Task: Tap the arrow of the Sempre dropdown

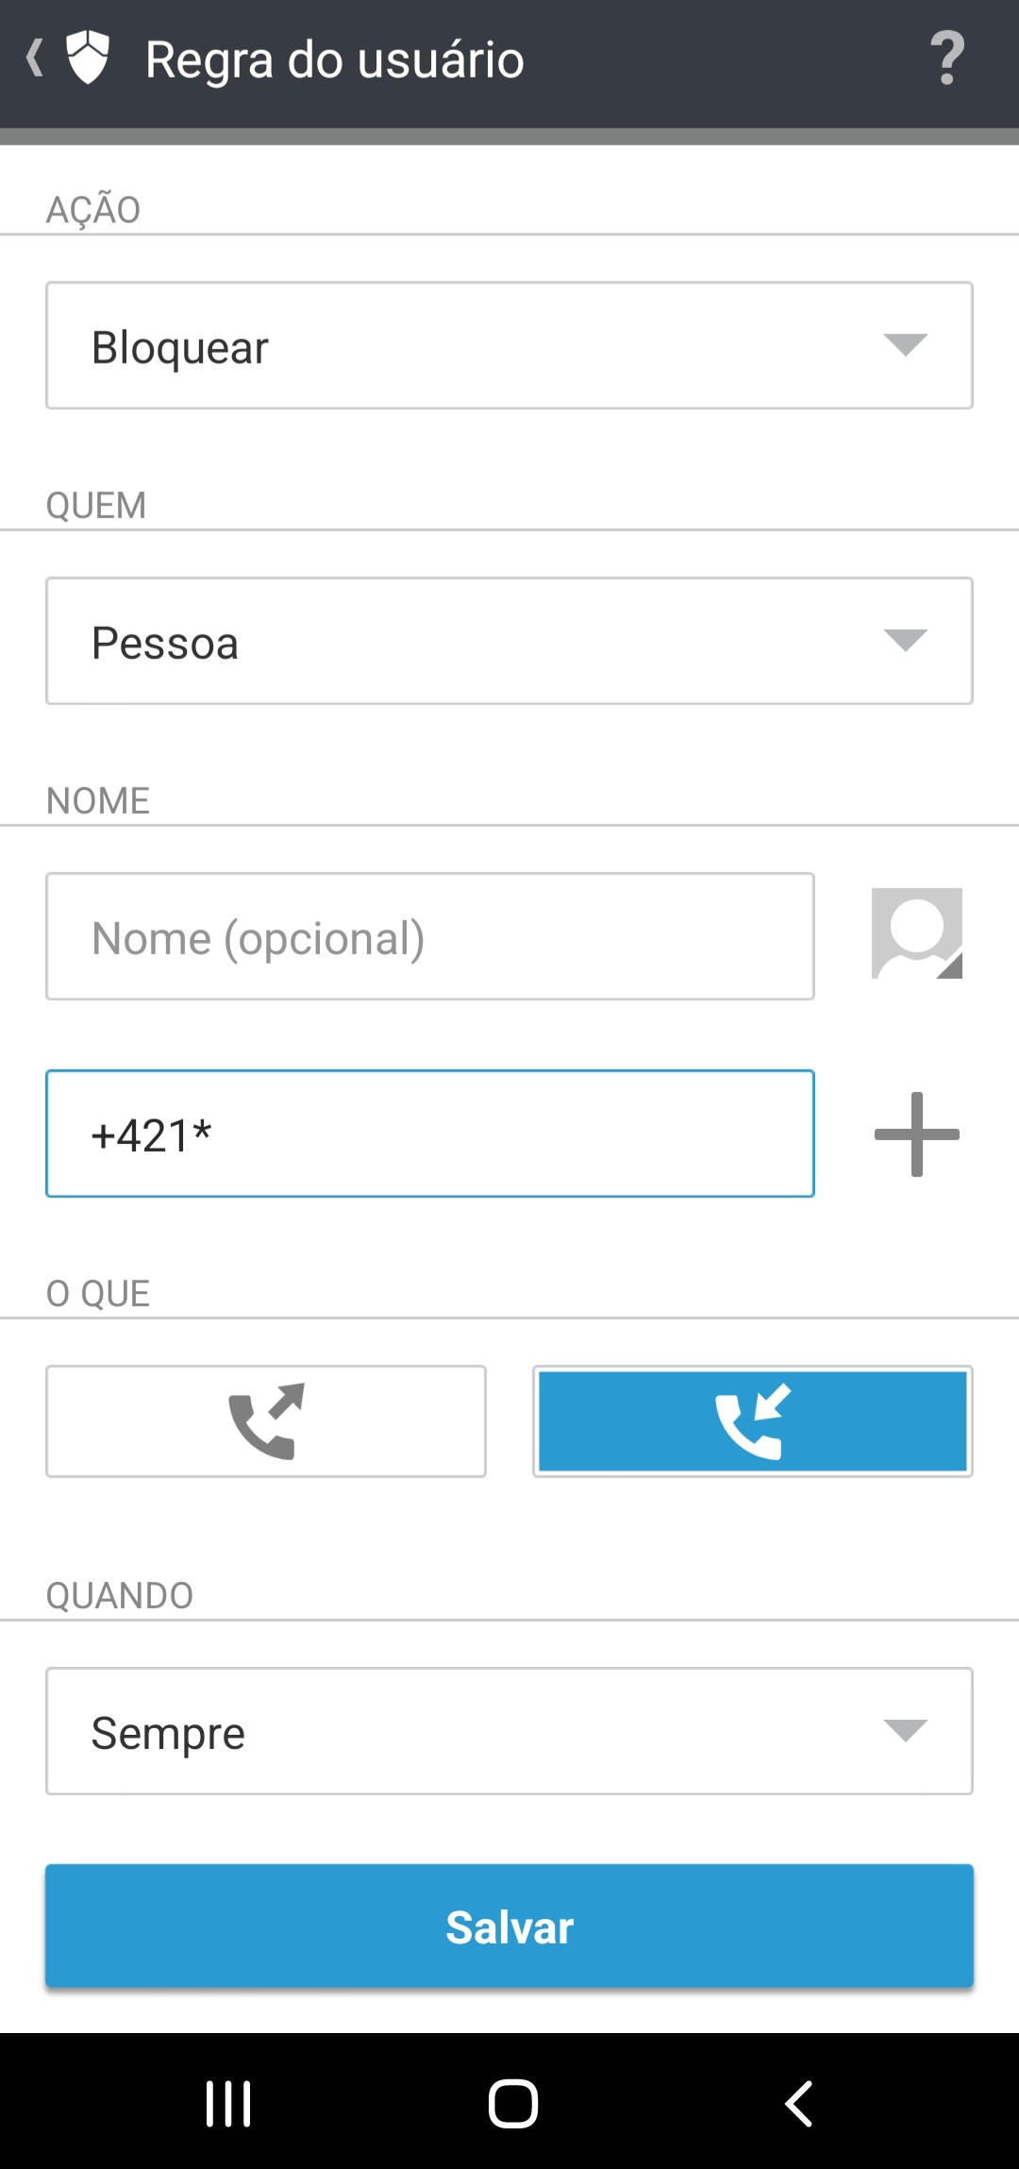Action: [905, 1730]
